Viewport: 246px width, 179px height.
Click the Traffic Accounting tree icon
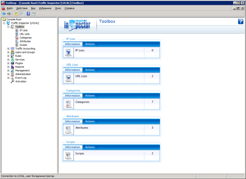[x=12, y=49]
